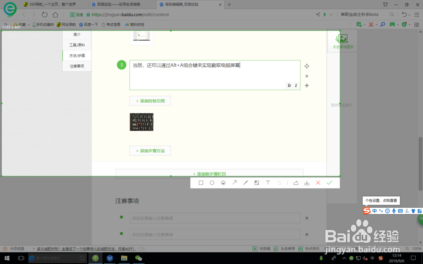Click the first 注意事项 input field

pos(215,218)
